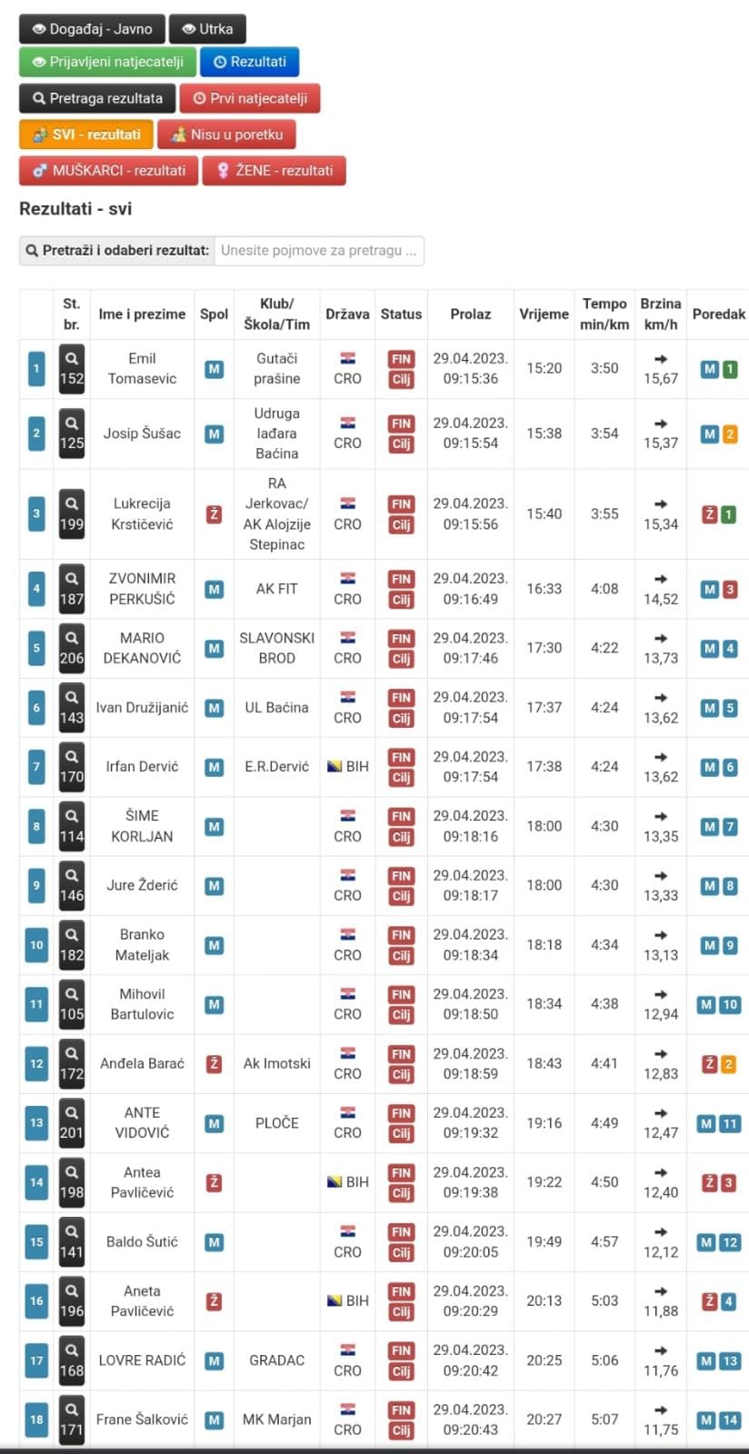Click the M 1 ranking badge
Image resolution: width=749 pixels, height=1454 pixels.
(719, 369)
